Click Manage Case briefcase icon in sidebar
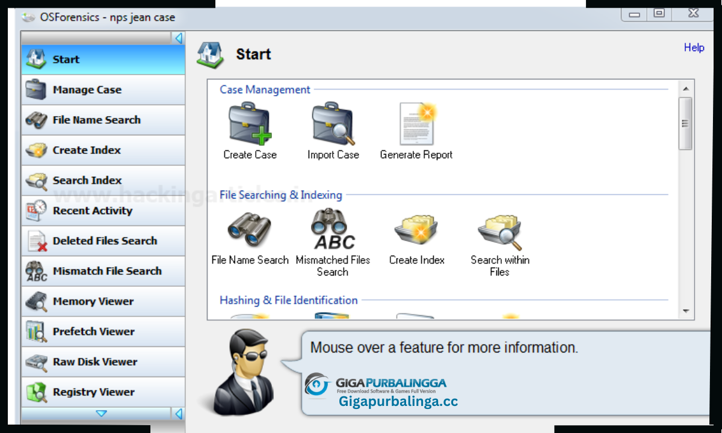 36,90
